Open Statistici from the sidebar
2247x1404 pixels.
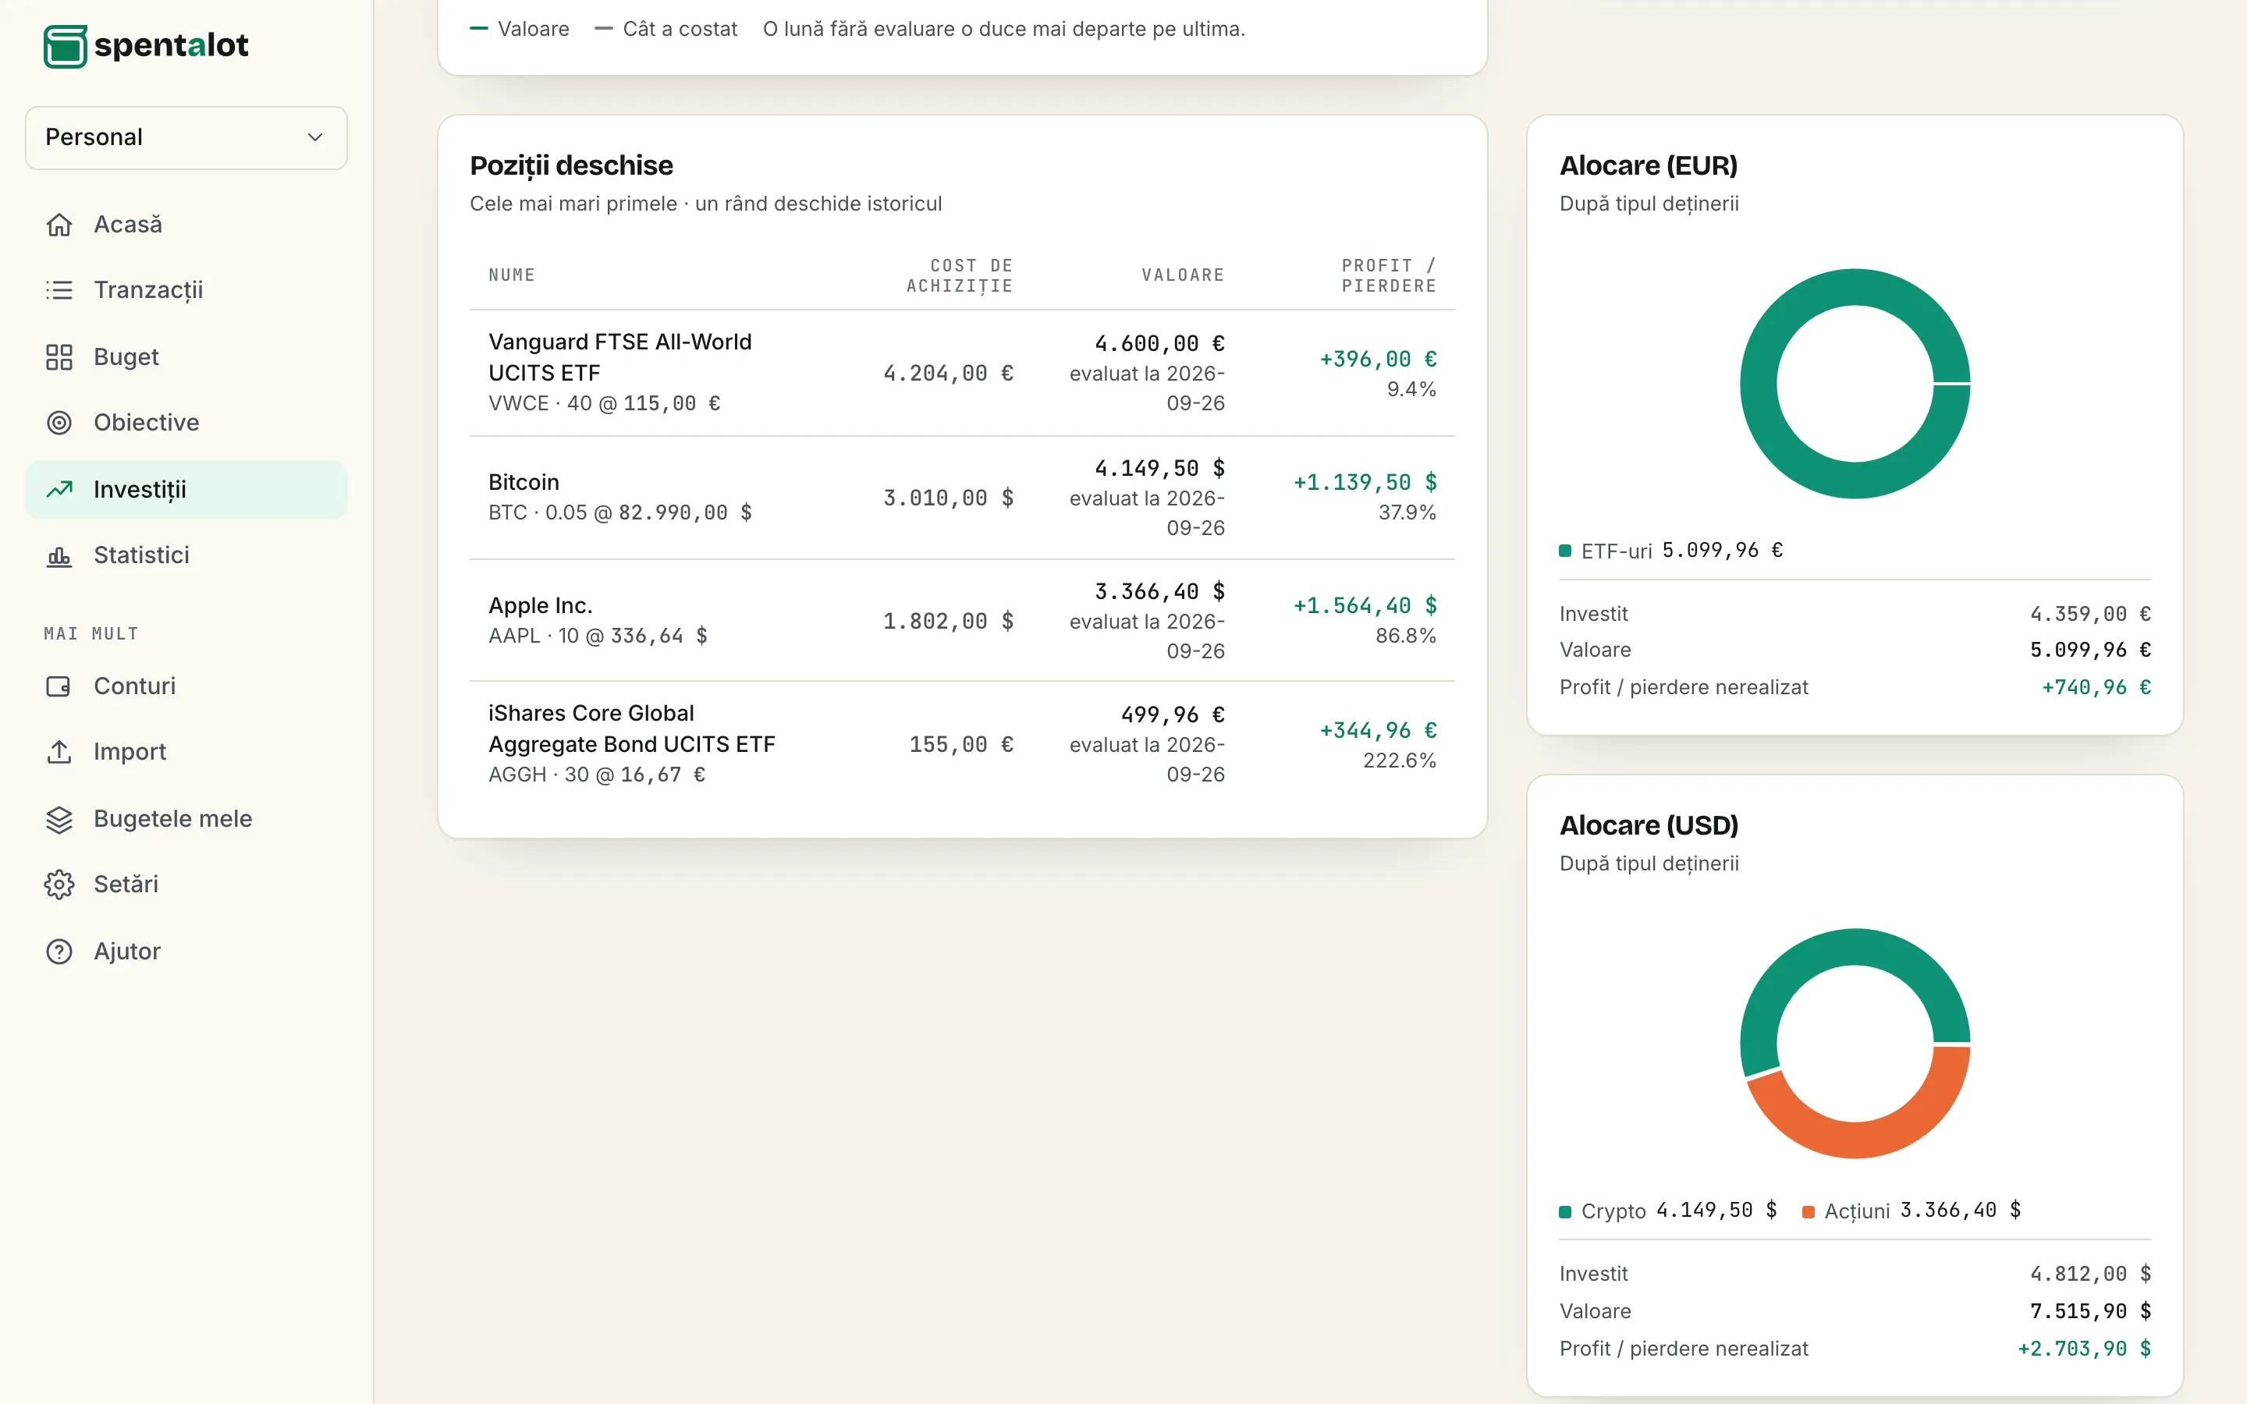[x=186, y=555]
